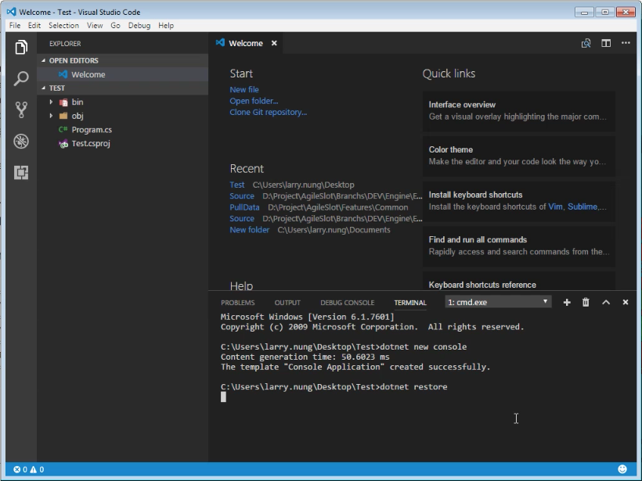
Task: Open the Color theme quick link
Action: point(519,156)
